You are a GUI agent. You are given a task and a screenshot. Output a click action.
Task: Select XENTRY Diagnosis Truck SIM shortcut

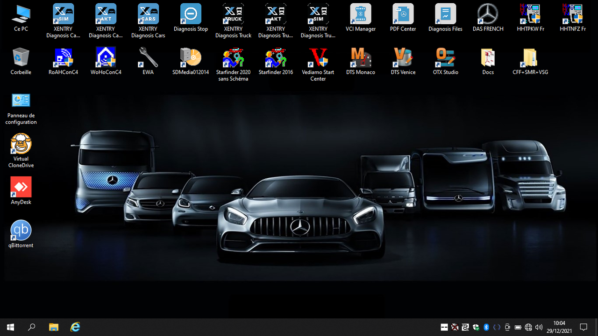coord(318,21)
